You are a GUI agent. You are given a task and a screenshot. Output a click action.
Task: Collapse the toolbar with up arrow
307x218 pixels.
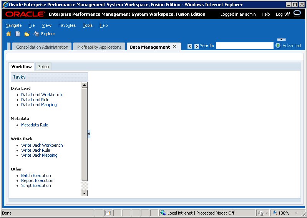click(281, 39)
